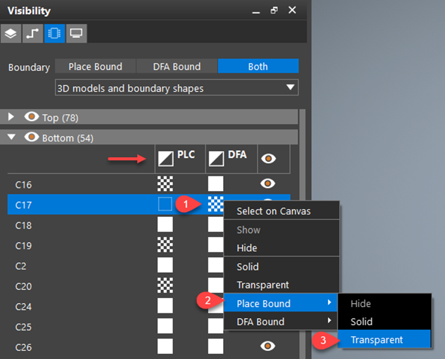Viewport: 445px width, 359px height.
Task: Toggle visibility eye for C26
Action: pos(268,346)
